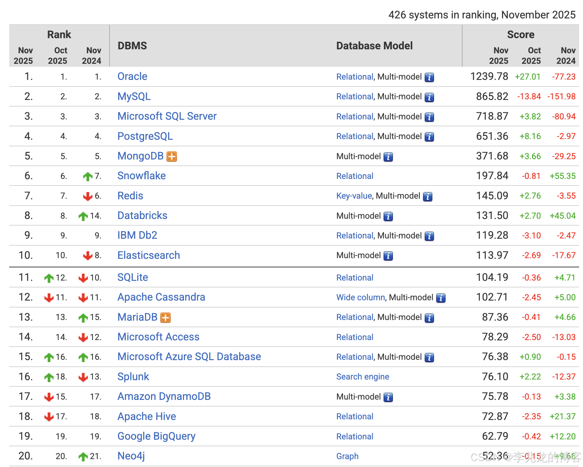Click Apache Cassandra multi-model info icon
The width and height of the screenshot is (583, 467).
[x=441, y=298]
